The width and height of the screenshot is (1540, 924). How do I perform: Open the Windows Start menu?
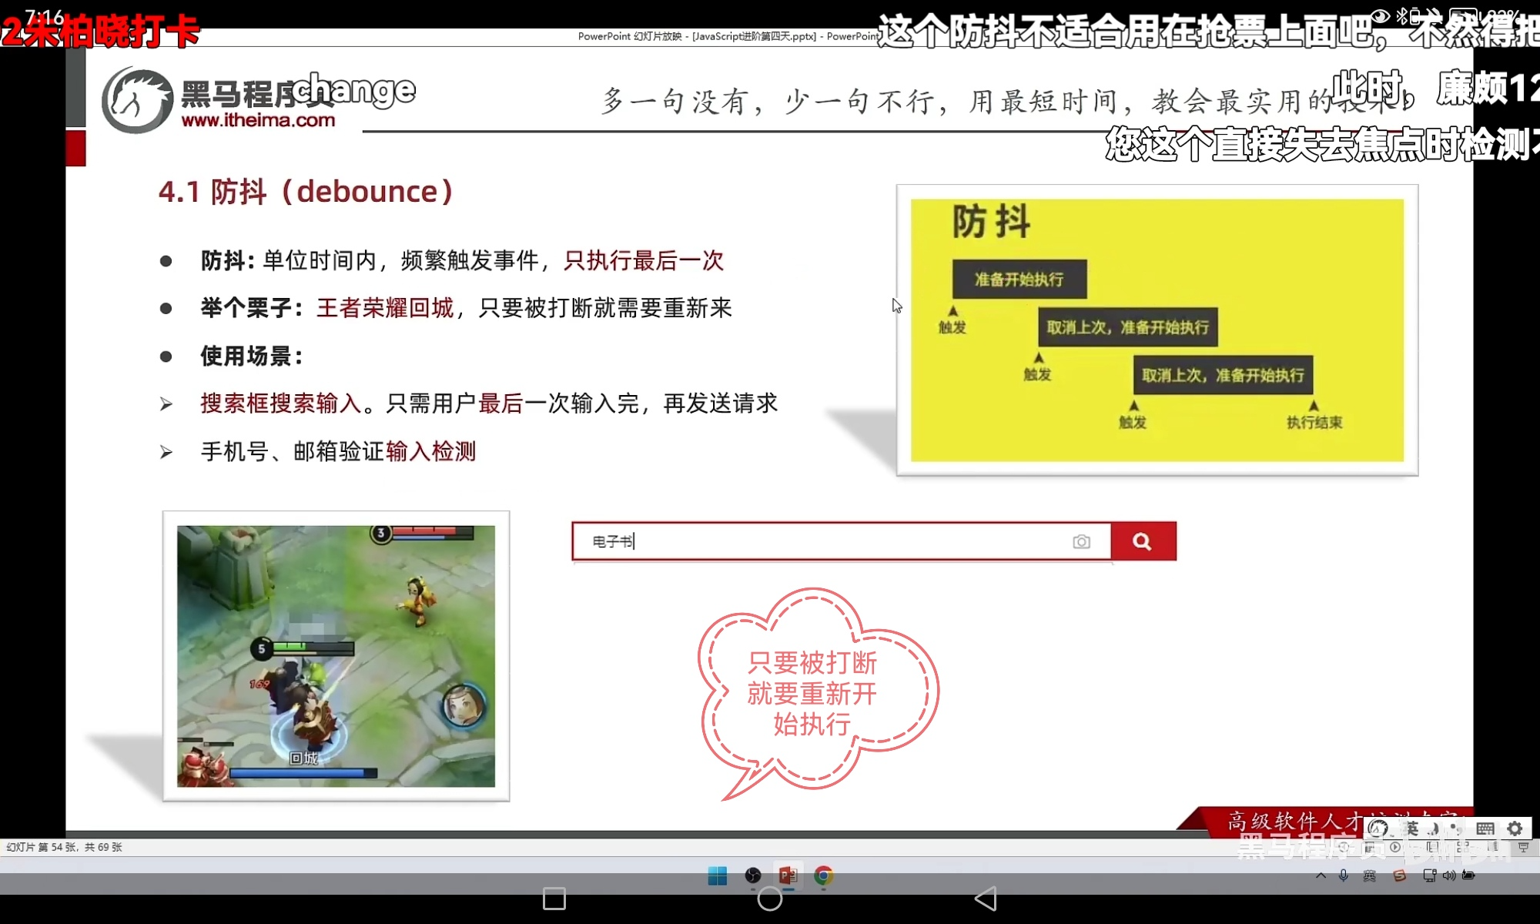pos(717,876)
